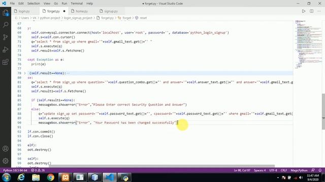Open the Selection menu

coord(34,4)
